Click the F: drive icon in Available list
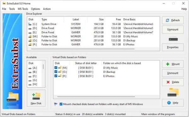The image size is (189, 117). pos(30,77)
